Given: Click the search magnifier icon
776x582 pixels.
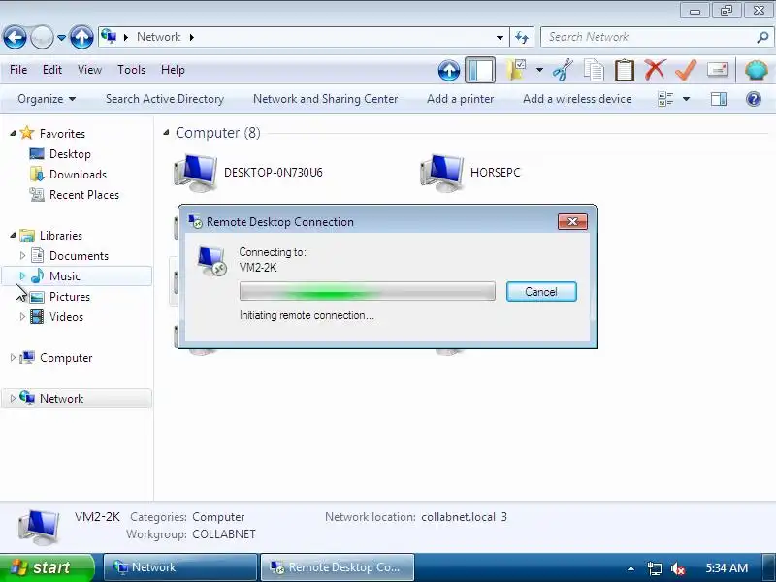Looking at the screenshot, I should click(762, 37).
